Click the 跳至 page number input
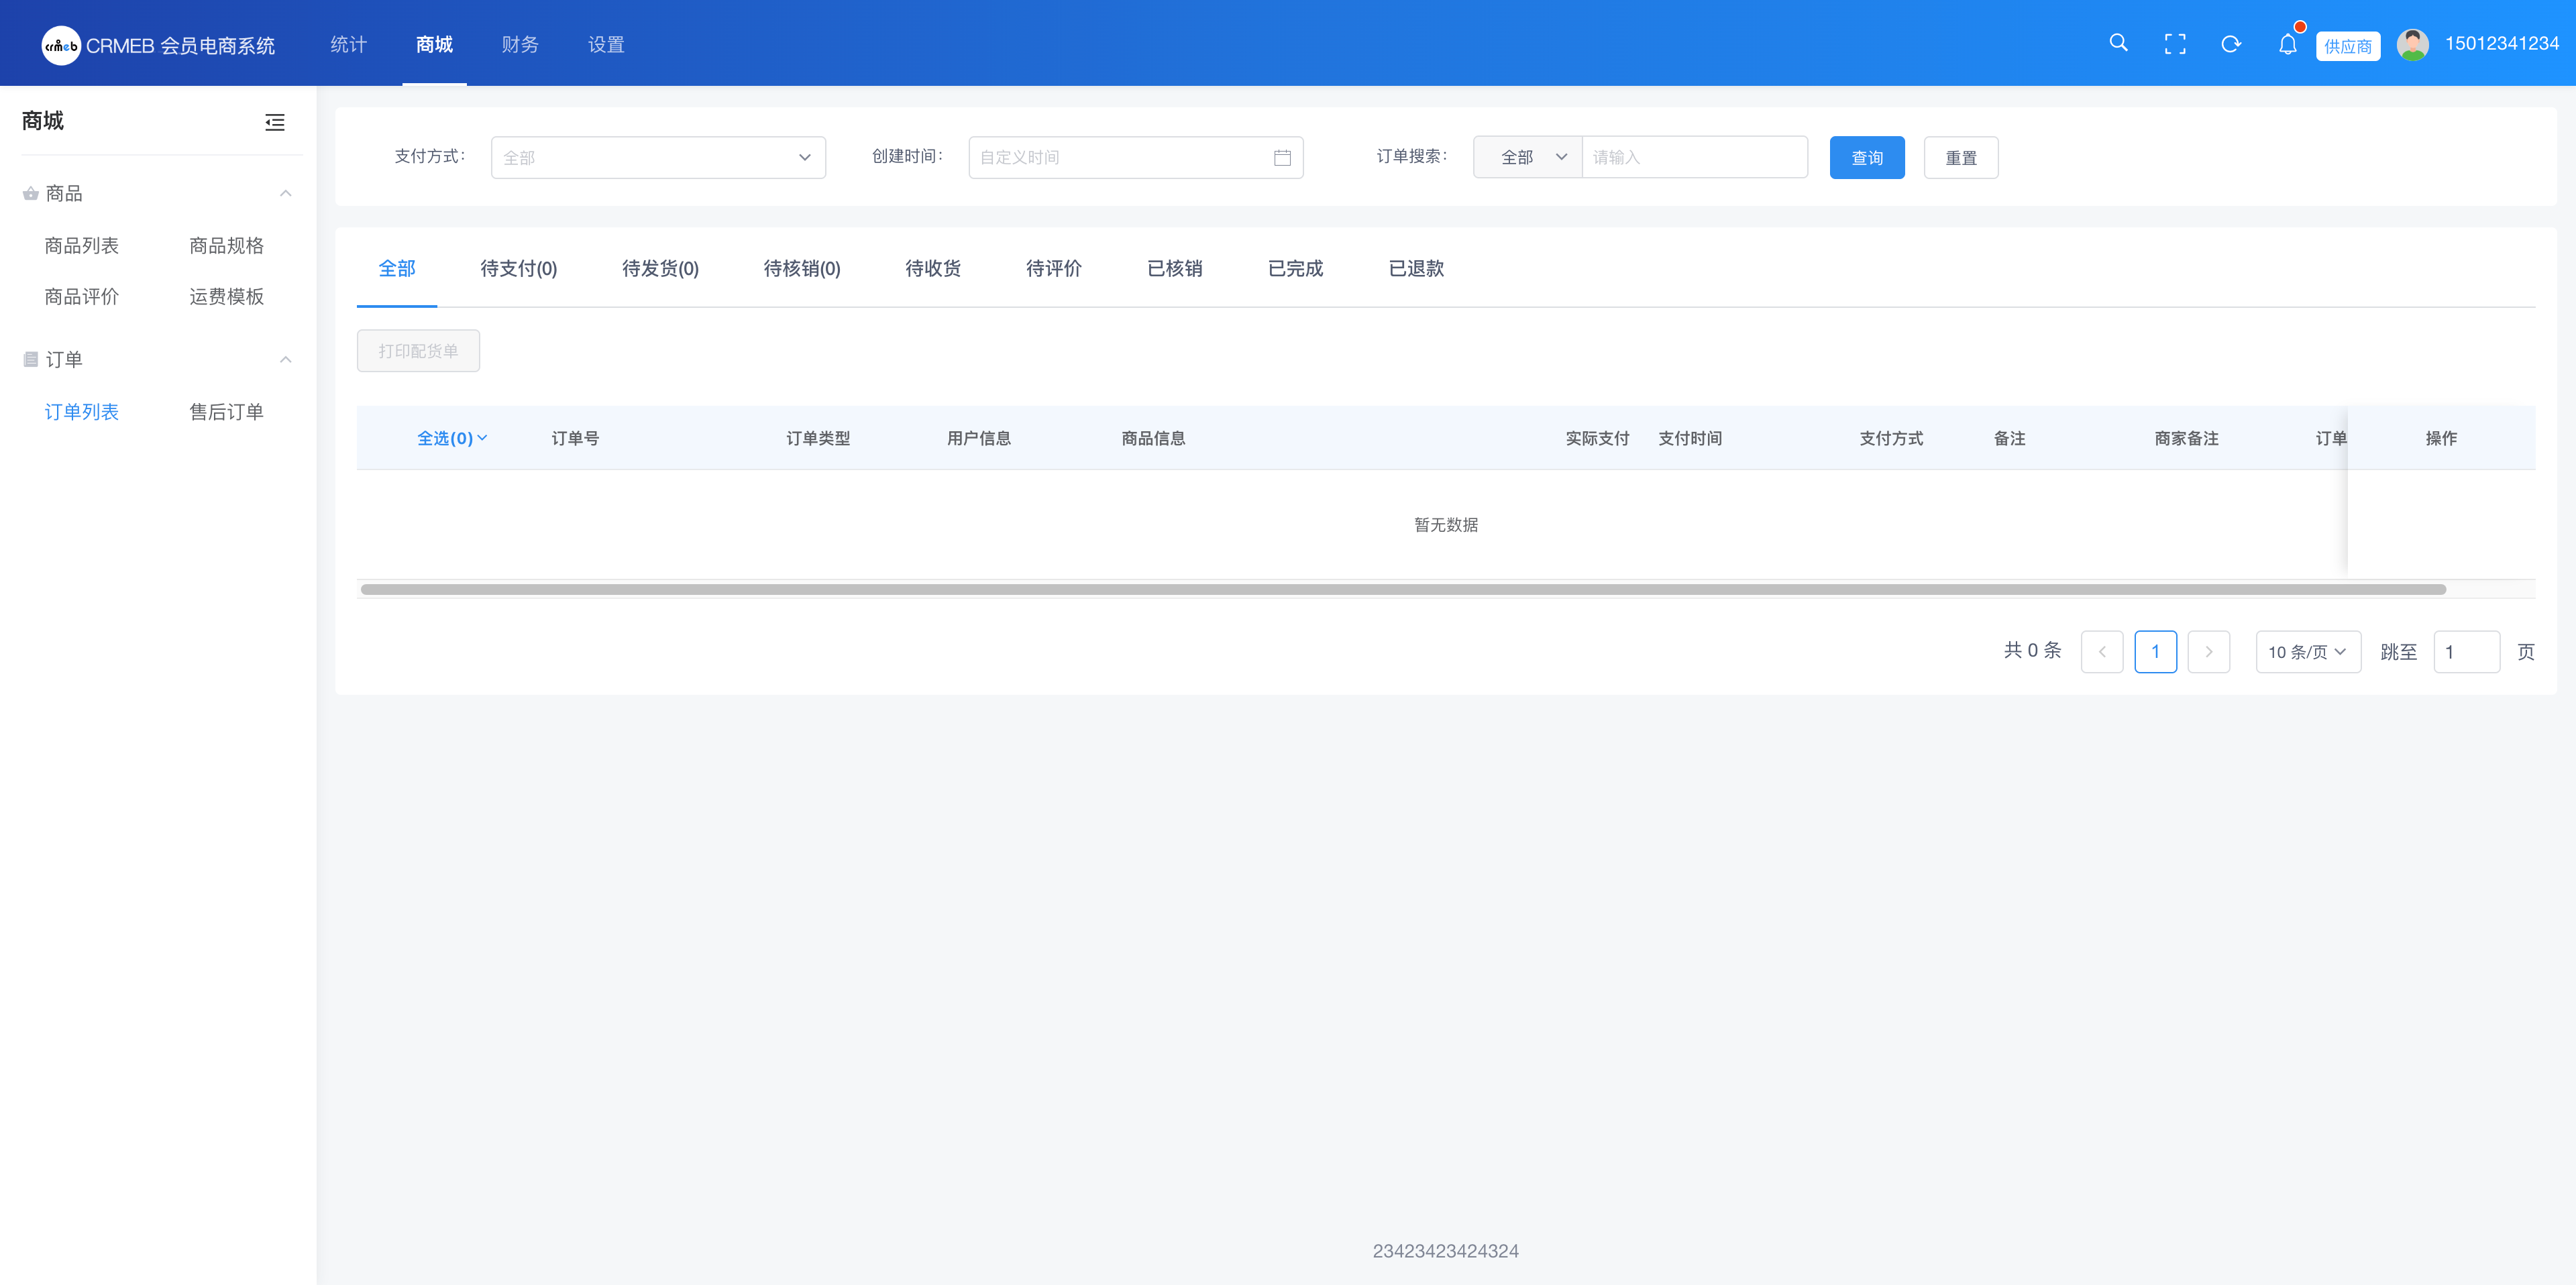Image resolution: width=2576 pixels, height=1285 pixels. coord(2466,652)
